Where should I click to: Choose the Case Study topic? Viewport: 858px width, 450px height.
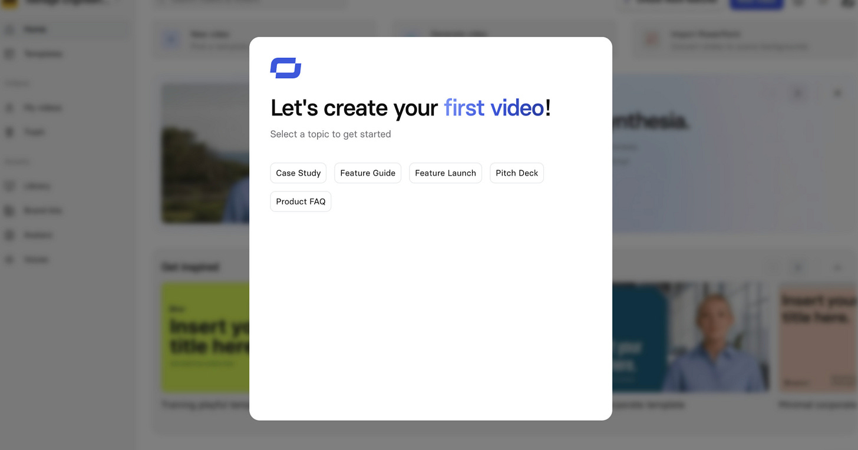point(298,173)
